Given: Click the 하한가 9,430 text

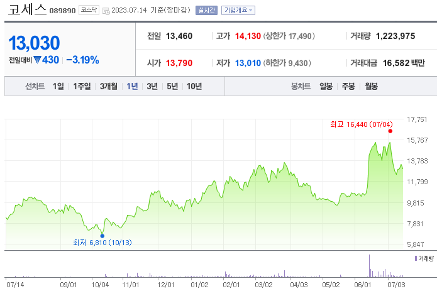Looking at the screenshot, I should tap(287, 63).
